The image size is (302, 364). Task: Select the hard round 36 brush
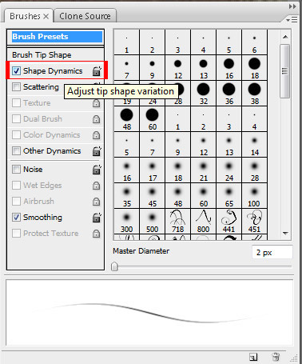pos(229,94)
